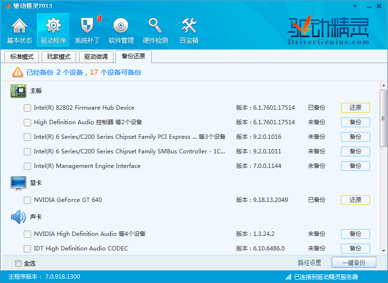
Task: Check IDT High Definition Audio CODEC checkbox
Action: tap(27, 249)
